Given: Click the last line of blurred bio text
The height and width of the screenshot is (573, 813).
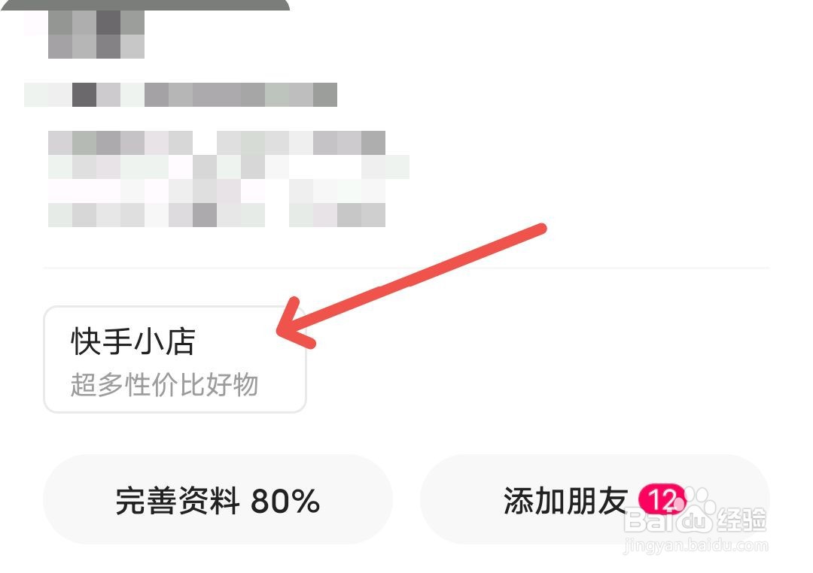Looking at the screenshot, I should pos(217,215).
